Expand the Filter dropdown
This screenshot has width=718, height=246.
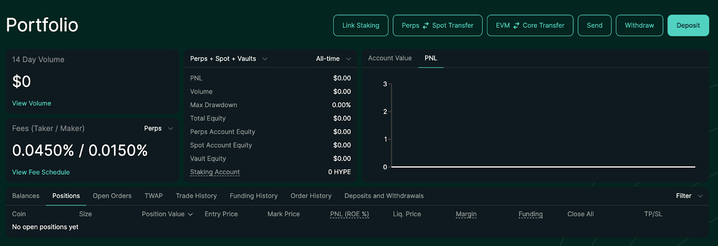click(x=689, y=196)
